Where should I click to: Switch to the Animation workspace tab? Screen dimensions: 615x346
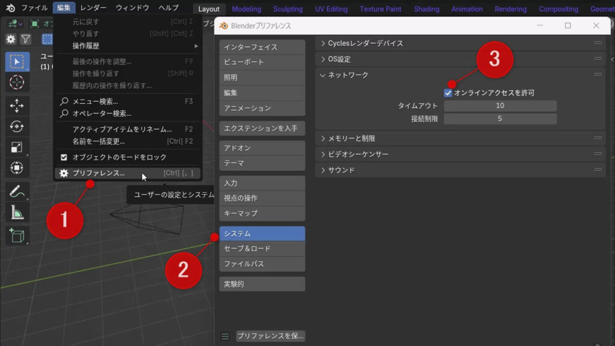coord(467,8)
